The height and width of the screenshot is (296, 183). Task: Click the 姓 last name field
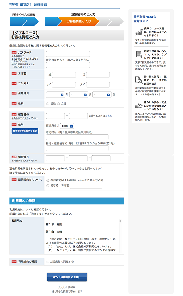(x=64, y=75)
